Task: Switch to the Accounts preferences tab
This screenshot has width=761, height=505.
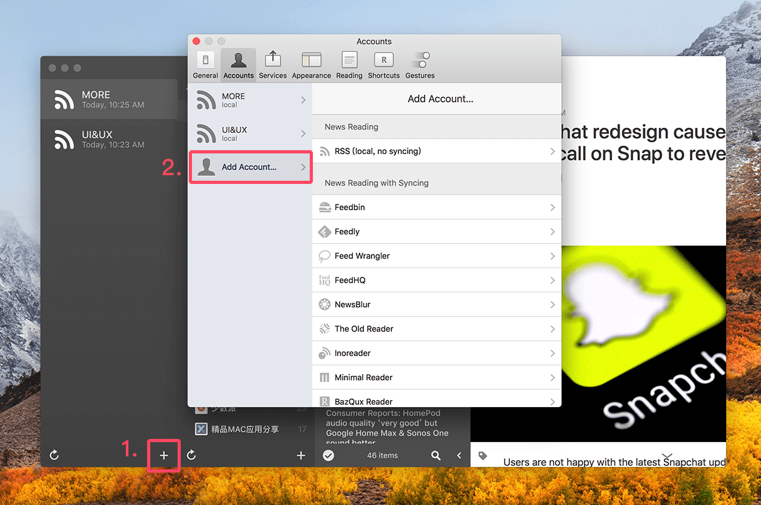Action: point(238,65)
